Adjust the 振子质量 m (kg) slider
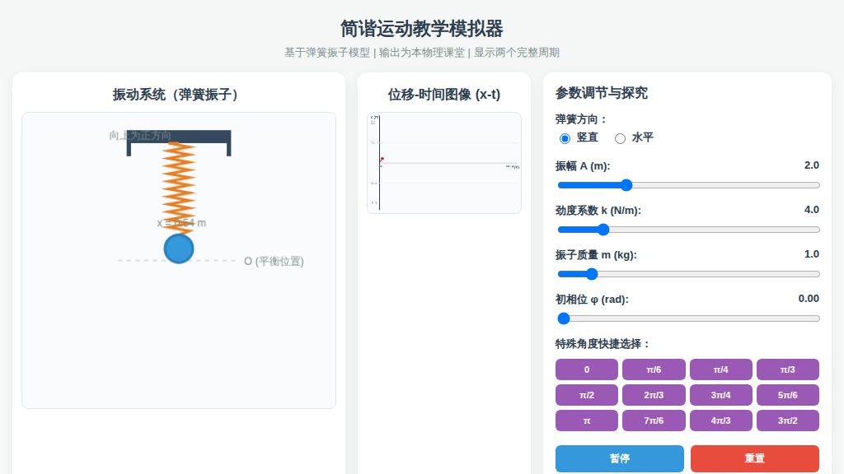The width and height of the screenshot is (844, 474). coord(688,274)
